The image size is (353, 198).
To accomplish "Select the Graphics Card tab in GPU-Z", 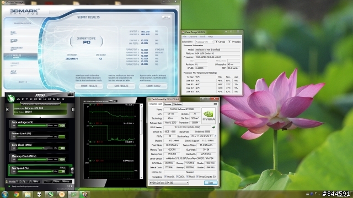I will pos(156,104).
